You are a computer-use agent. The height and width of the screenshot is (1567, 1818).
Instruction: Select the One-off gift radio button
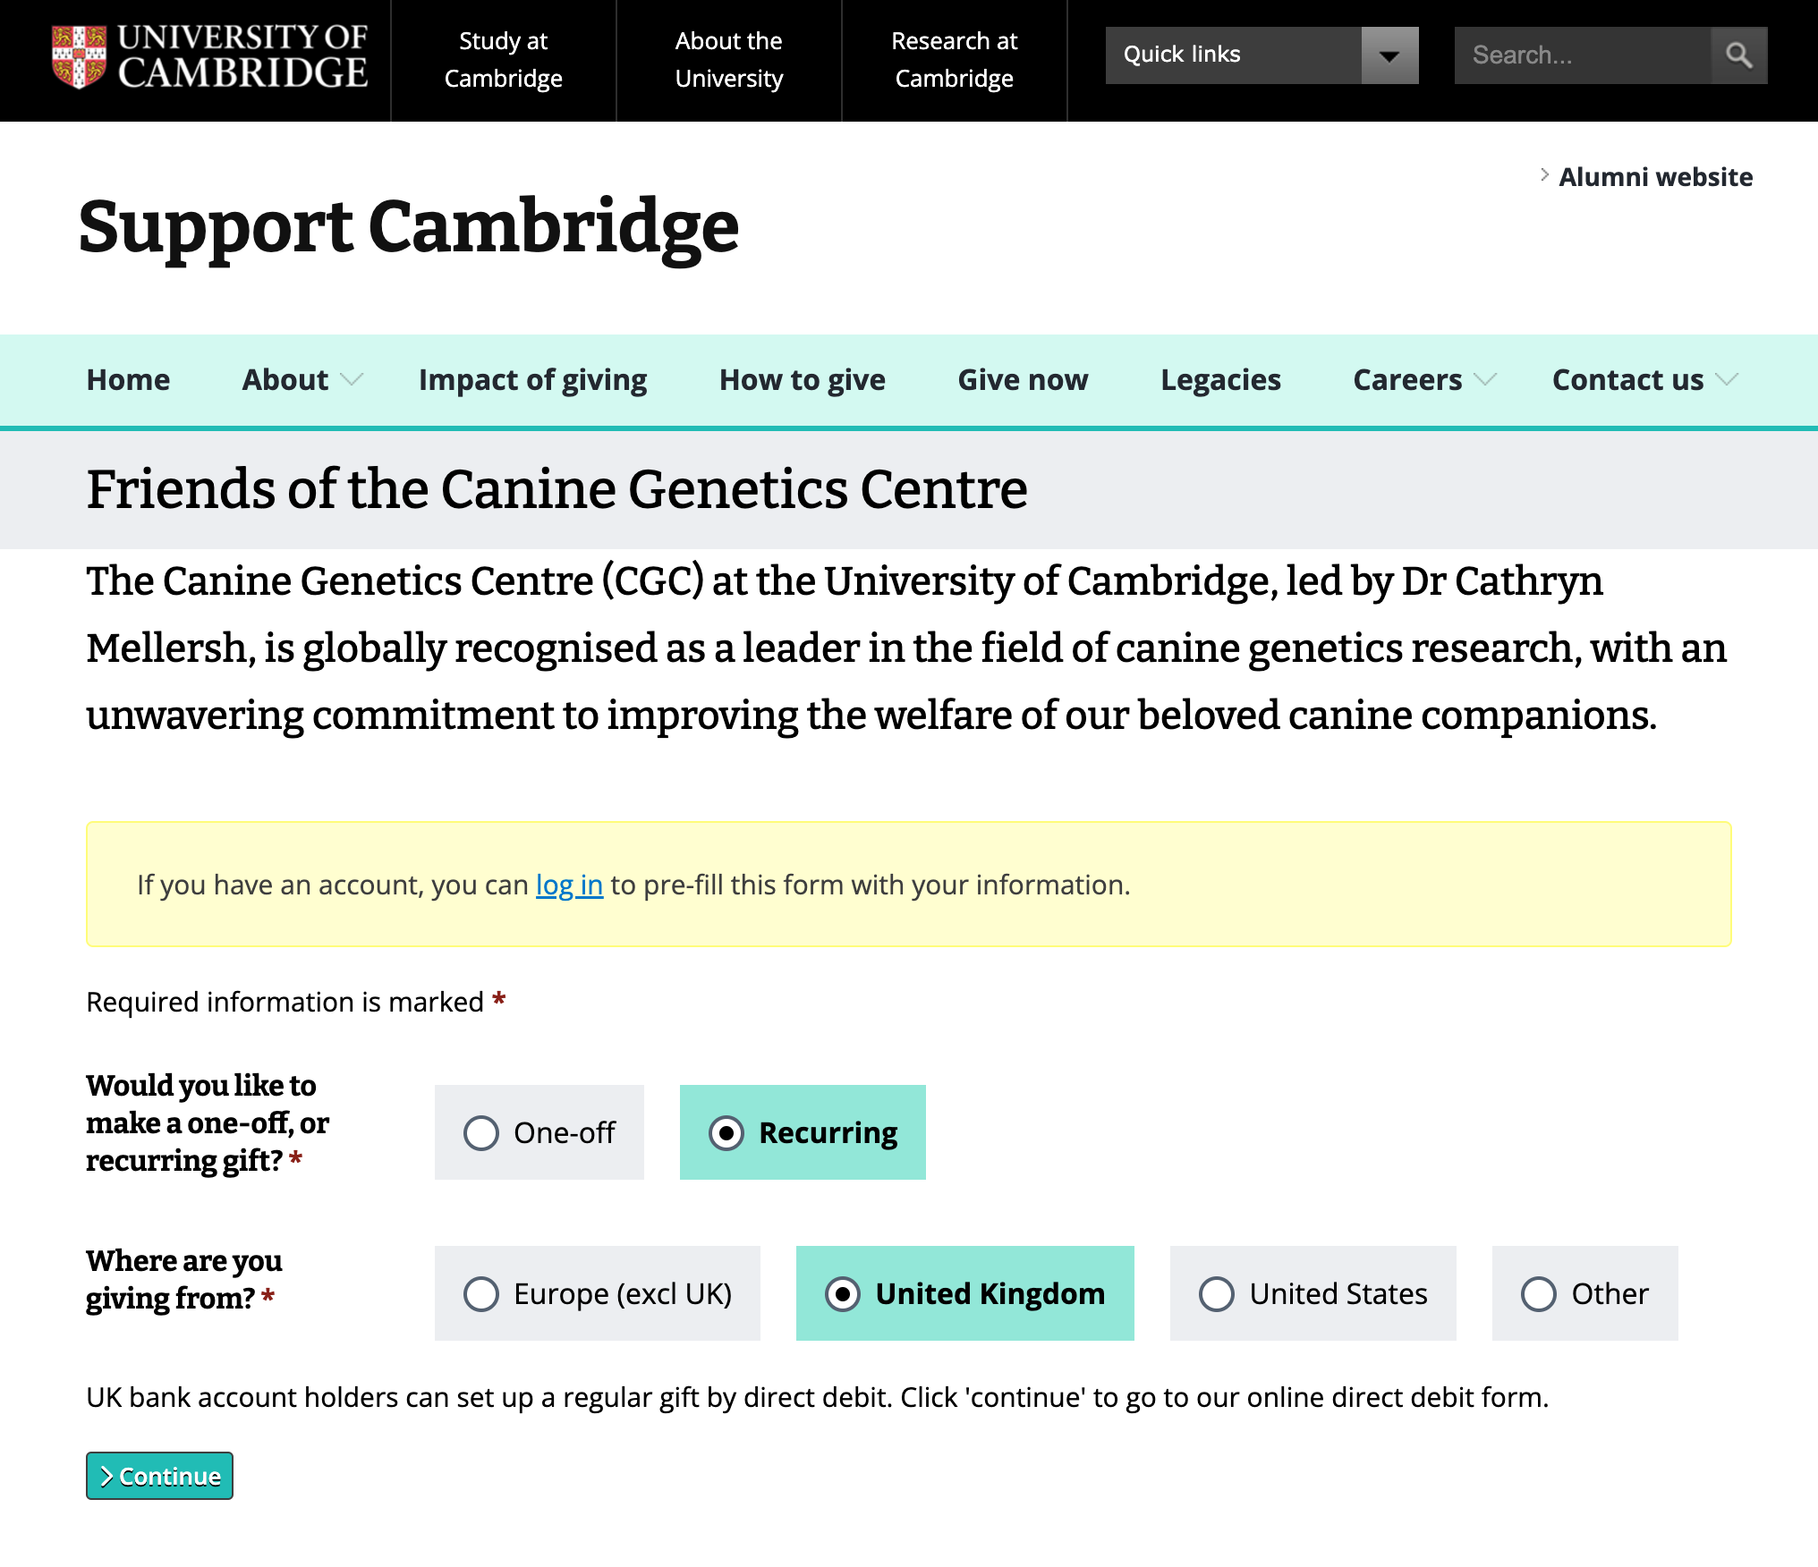[x=481, y=1133]
